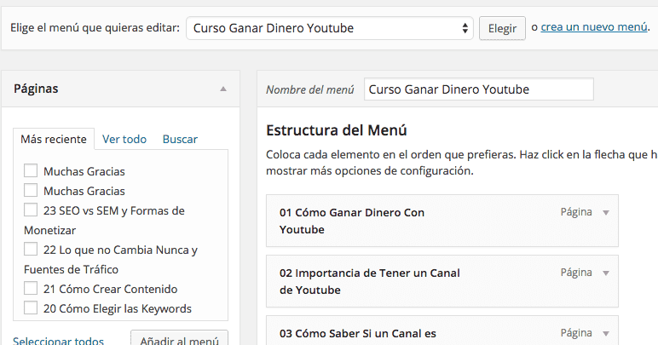Check the first Muchas Gracias checkbox

coord(30,170)
